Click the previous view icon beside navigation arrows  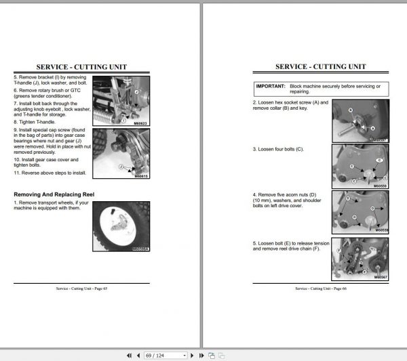[212, 356]
